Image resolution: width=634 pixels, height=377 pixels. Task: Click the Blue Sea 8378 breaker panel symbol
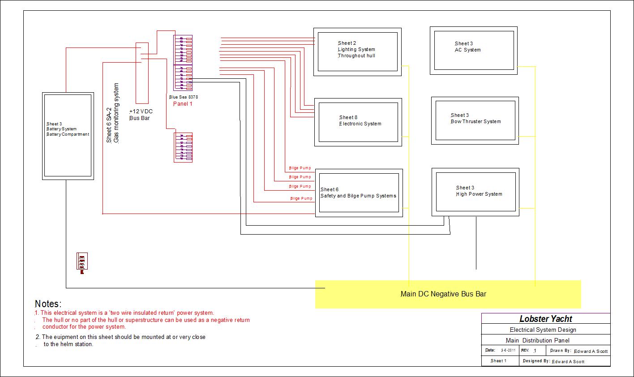click(x=183, y=63)
